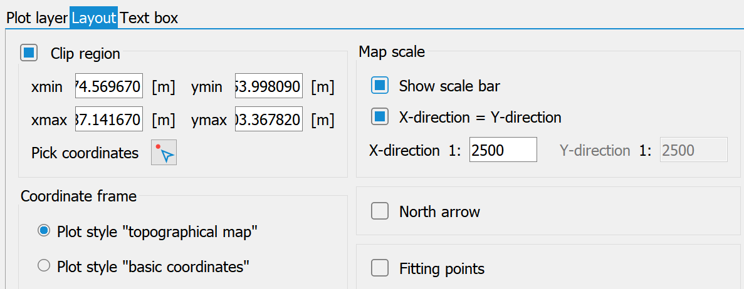Switch to the Plot layer tab
744x289 pixels.
tap(36, 18)
